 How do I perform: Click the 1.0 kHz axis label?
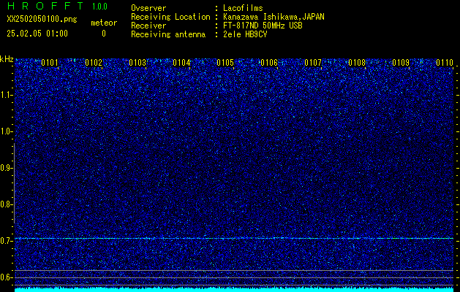coord(6,131)
